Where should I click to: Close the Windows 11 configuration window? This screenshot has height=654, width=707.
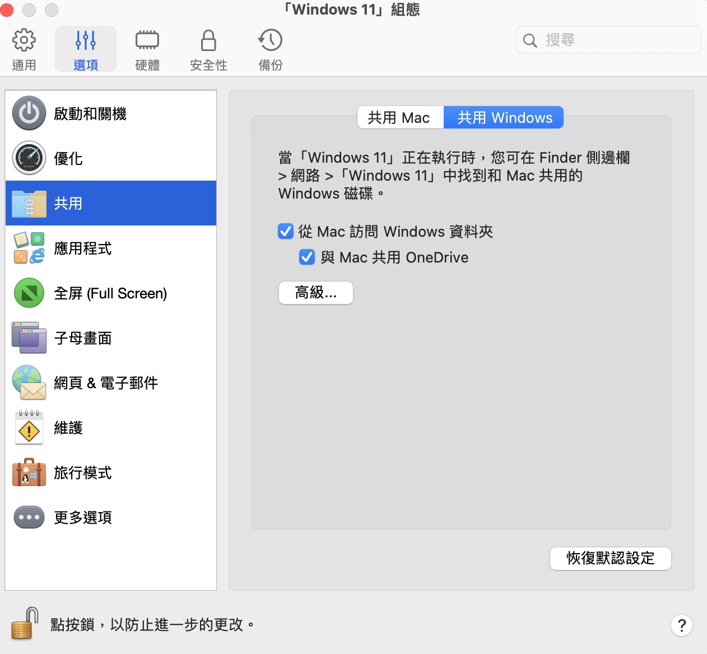7,10
